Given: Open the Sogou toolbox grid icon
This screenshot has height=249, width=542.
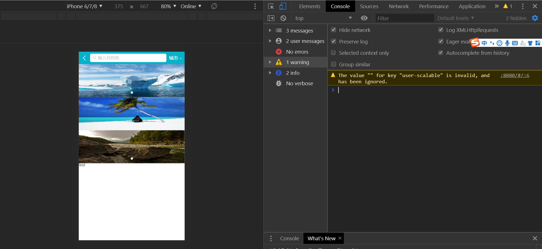Looking at the screenshot, I should [538, 43].
